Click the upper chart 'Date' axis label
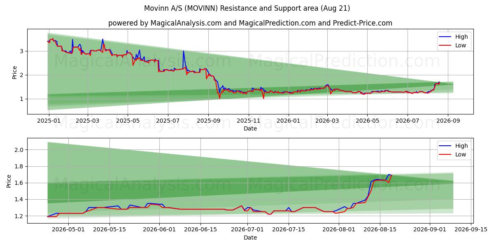The width and height of the screenshot is (494, 247). [250, 128]
